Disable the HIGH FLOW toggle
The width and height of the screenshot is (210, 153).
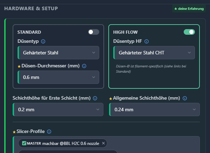pos(189,32)
